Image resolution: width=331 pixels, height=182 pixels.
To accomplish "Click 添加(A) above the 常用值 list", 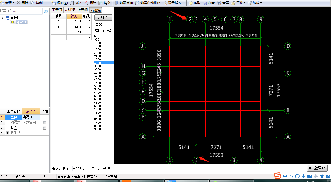I will click(103, 17).
